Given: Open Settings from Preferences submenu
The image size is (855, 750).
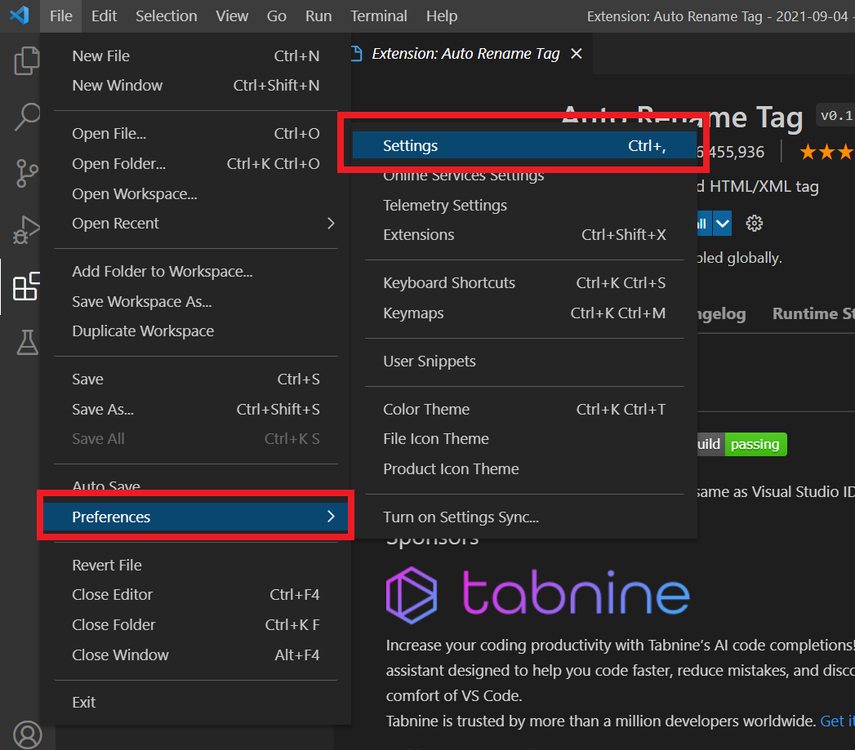Looking at the screenshot, I should (x=524, y=145).
